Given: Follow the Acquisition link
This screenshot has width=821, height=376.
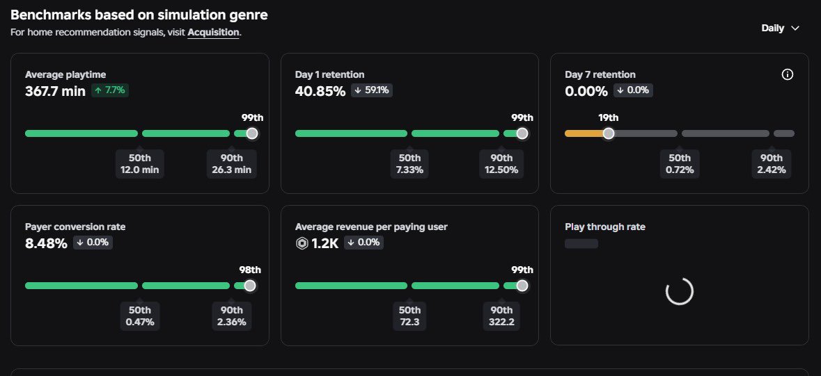Looking at the screenshot, I should [x=213, y=33].
